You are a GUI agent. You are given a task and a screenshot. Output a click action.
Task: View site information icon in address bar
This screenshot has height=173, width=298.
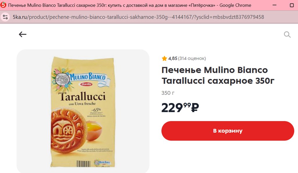(x=5, y=17)
